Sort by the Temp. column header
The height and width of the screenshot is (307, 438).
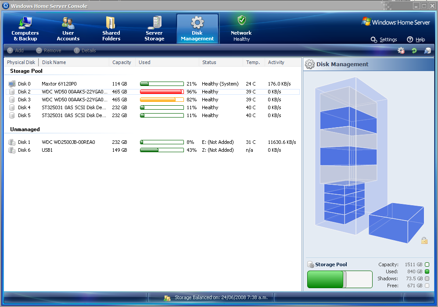tap(253, 62)
